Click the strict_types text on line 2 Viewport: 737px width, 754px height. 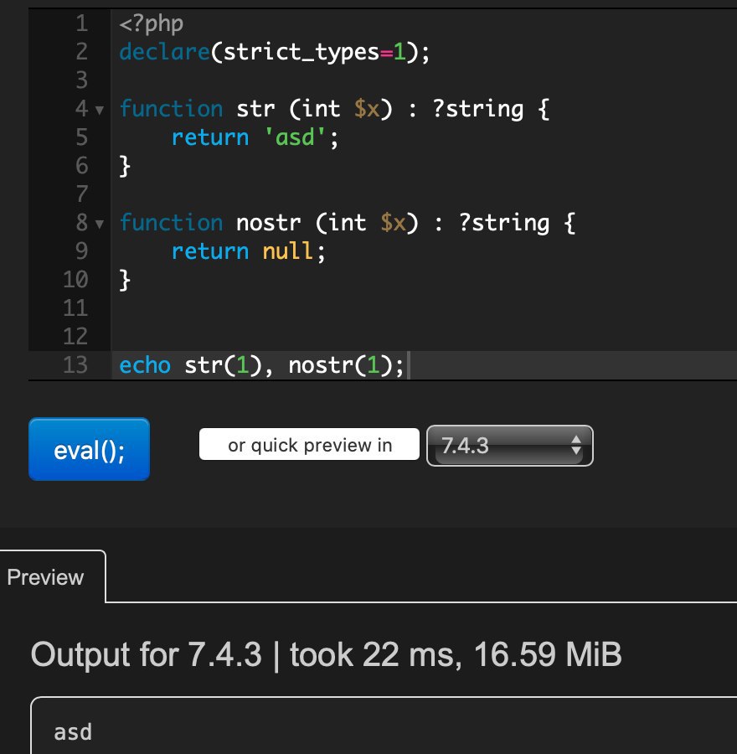tap(301, 53)
